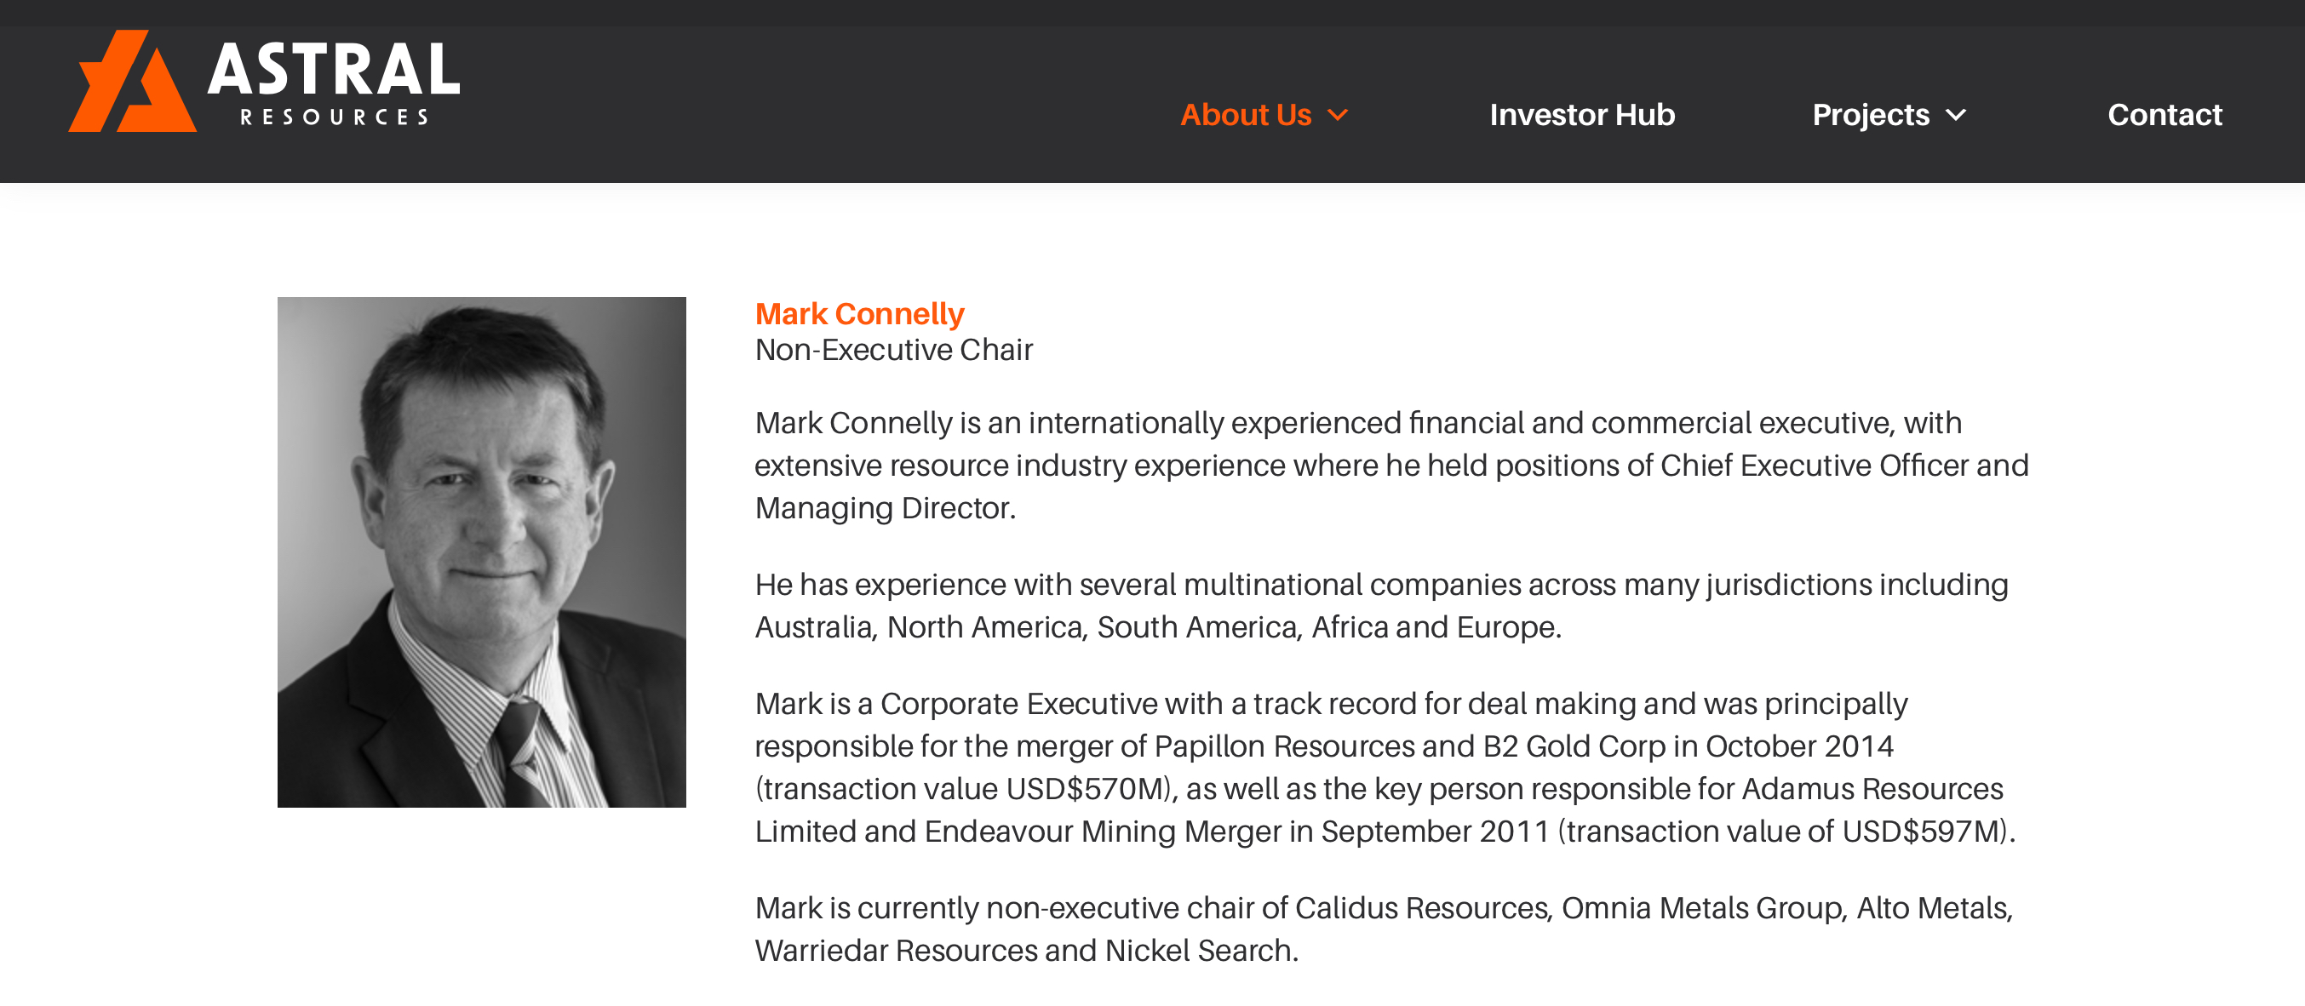Click the dark header bar background
The width and height of the screenshot is (2305, 1006).
point(806,99)
